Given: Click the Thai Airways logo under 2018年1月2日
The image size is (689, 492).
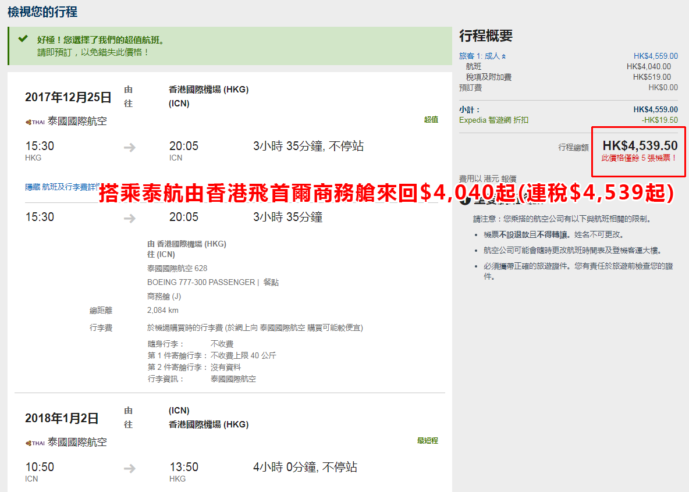Looking at the screenshot, I should tap(35, 443).
